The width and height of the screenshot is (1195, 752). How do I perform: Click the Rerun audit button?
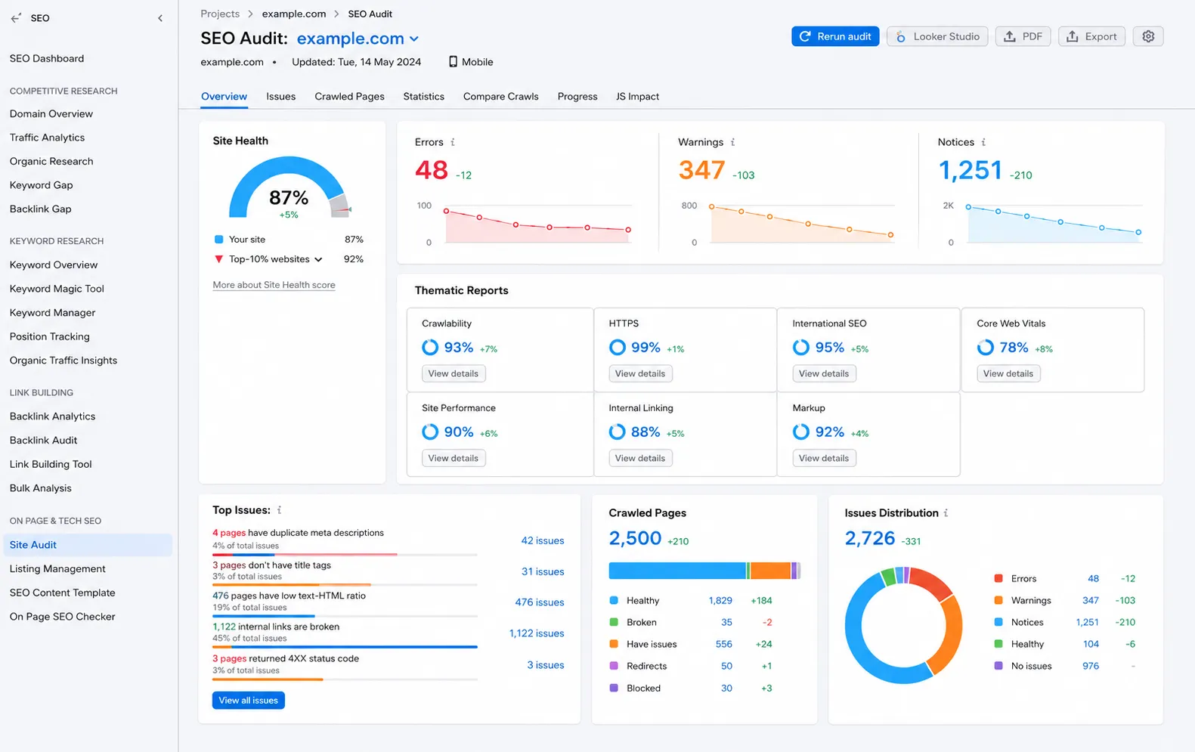(x=835, y=36)
